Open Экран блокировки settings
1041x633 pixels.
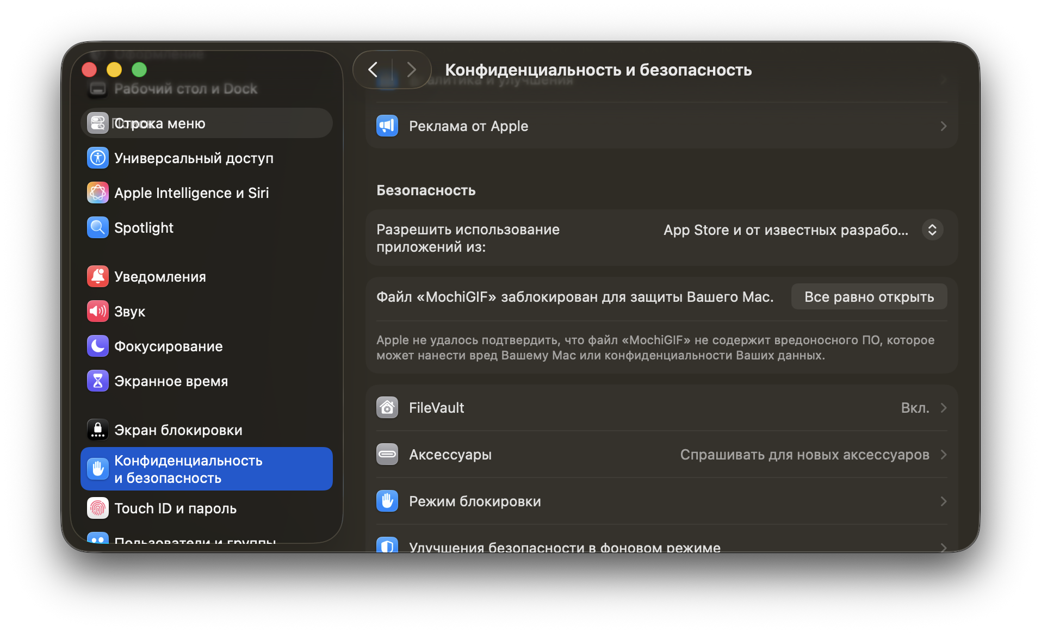tap(207, 430)
